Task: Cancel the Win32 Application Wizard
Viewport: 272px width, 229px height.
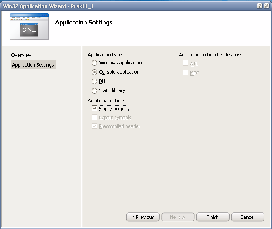Action: 248,217
